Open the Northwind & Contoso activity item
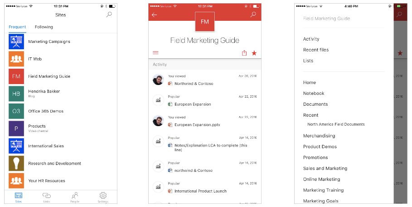Image resolution: width=412 pixels, height=207 pixels. pyautogui.click(x=194, y=84)
